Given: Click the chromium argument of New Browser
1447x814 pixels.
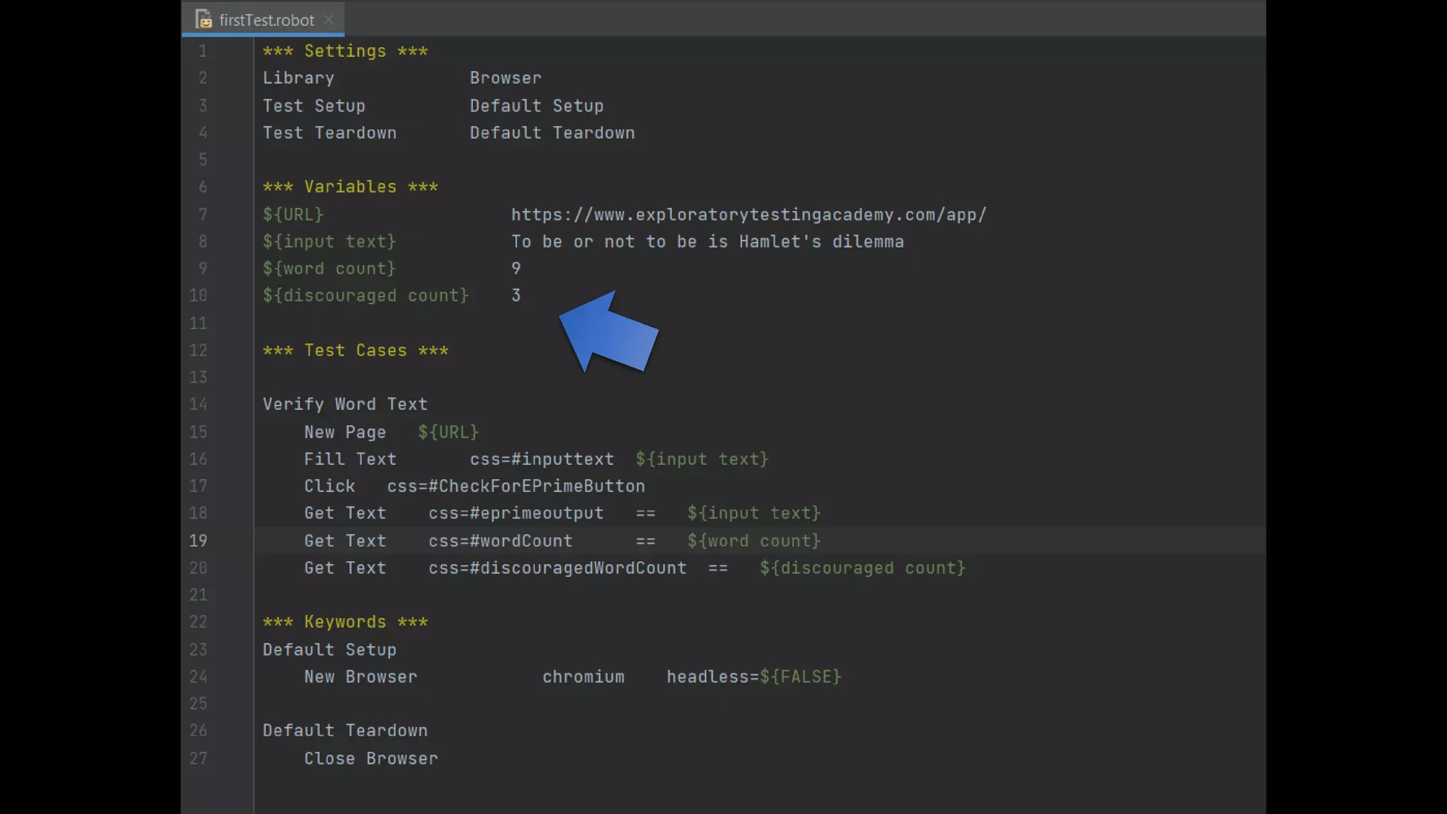Looking at the screenshot, I should click(x=583, y=677).
